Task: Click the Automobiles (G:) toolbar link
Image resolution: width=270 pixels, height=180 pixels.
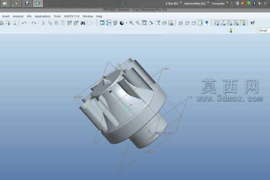Action: [195, 3]
